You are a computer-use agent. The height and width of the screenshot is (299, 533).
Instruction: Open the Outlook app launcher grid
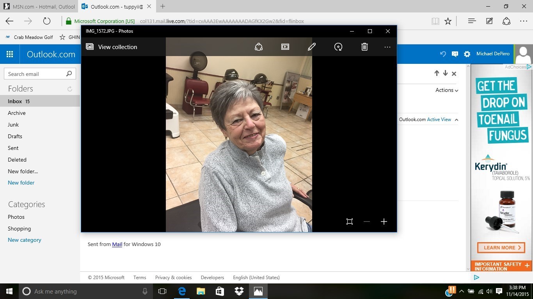[x=10, y=55]
